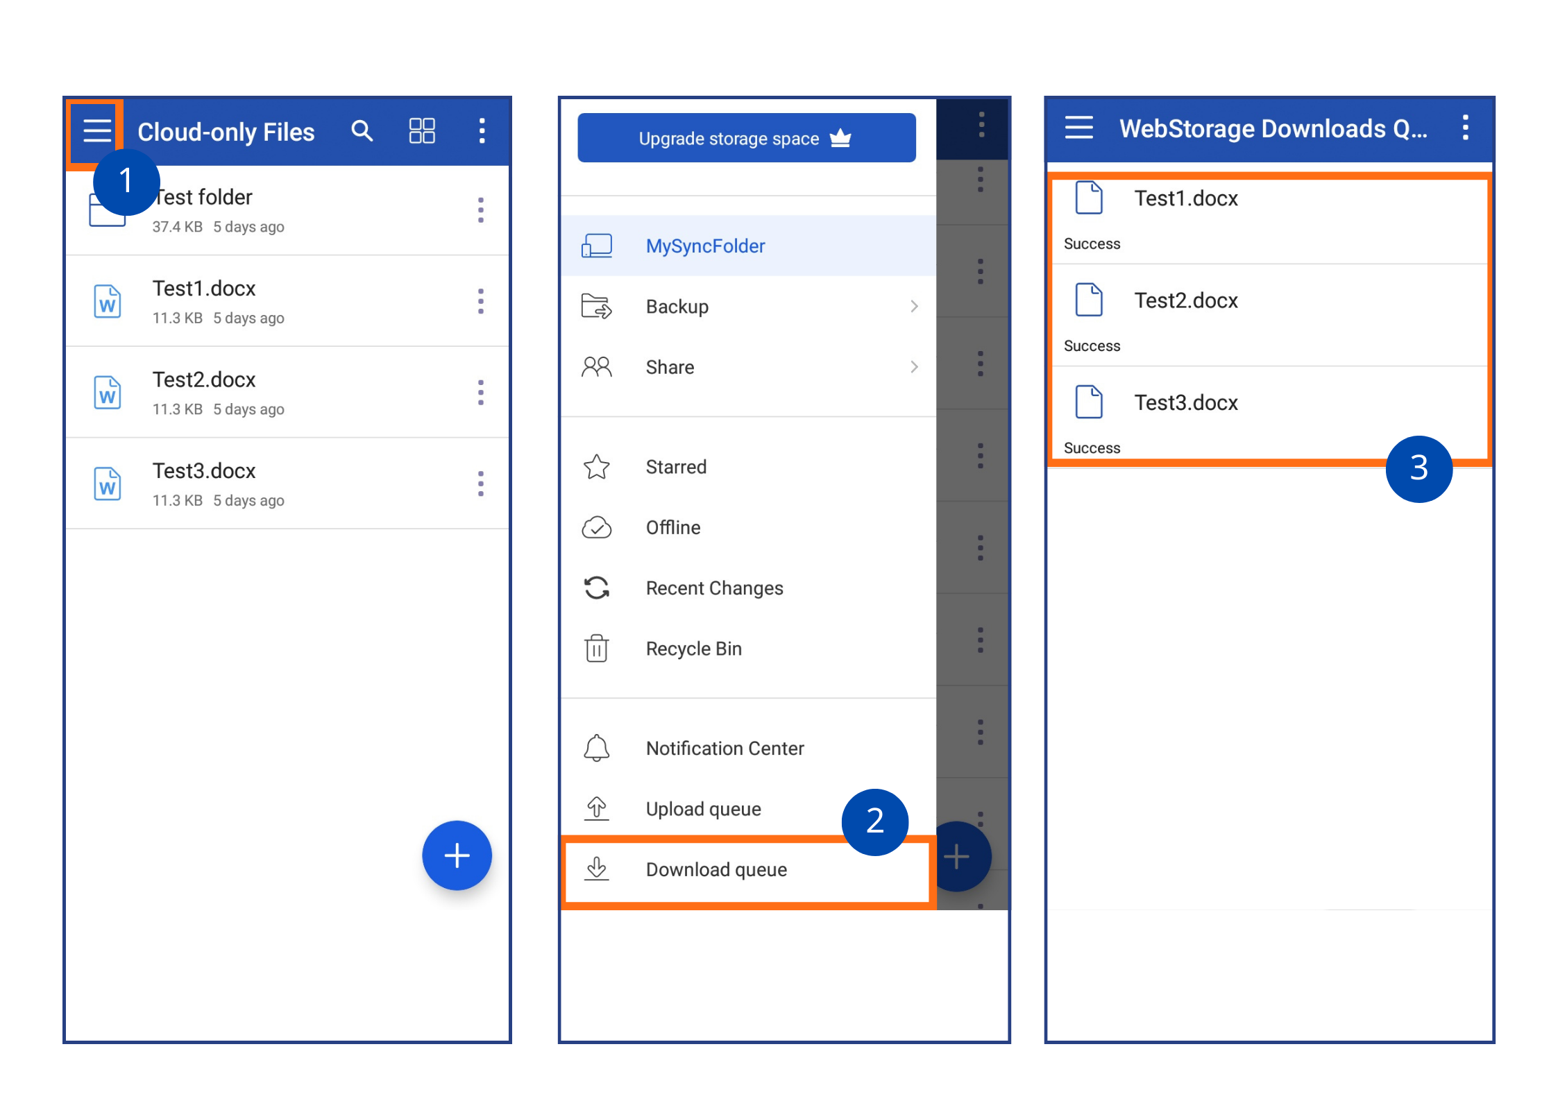Click Upgrade storage space button
This screenshot has width=1558, height=1101.
[747, 138]
